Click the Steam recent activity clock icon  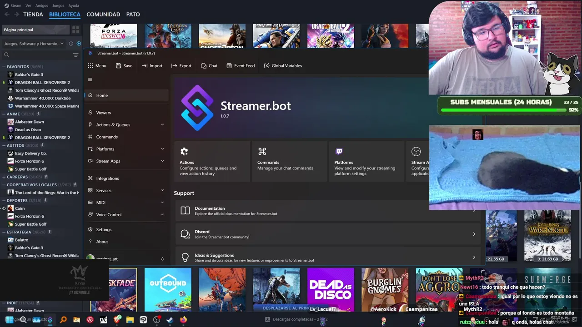(71, 44)
